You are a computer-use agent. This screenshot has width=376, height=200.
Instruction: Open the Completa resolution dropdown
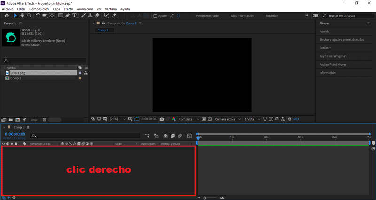click(x=189, y=119)
